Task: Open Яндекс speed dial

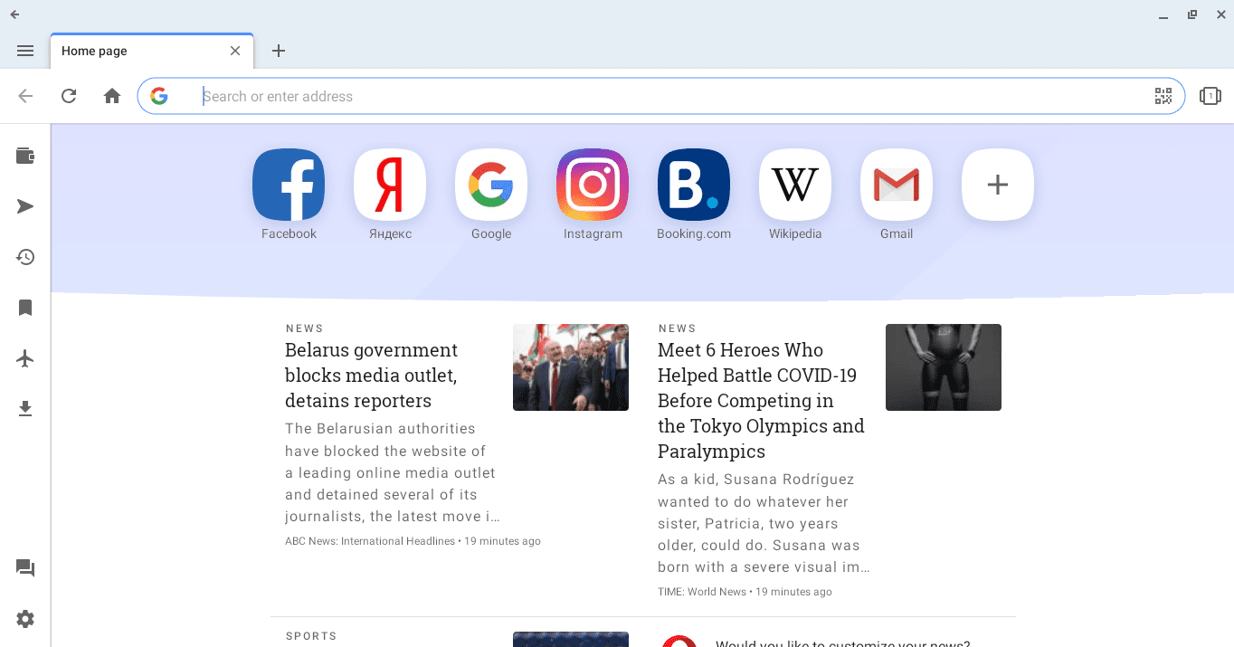Action: 390,185
